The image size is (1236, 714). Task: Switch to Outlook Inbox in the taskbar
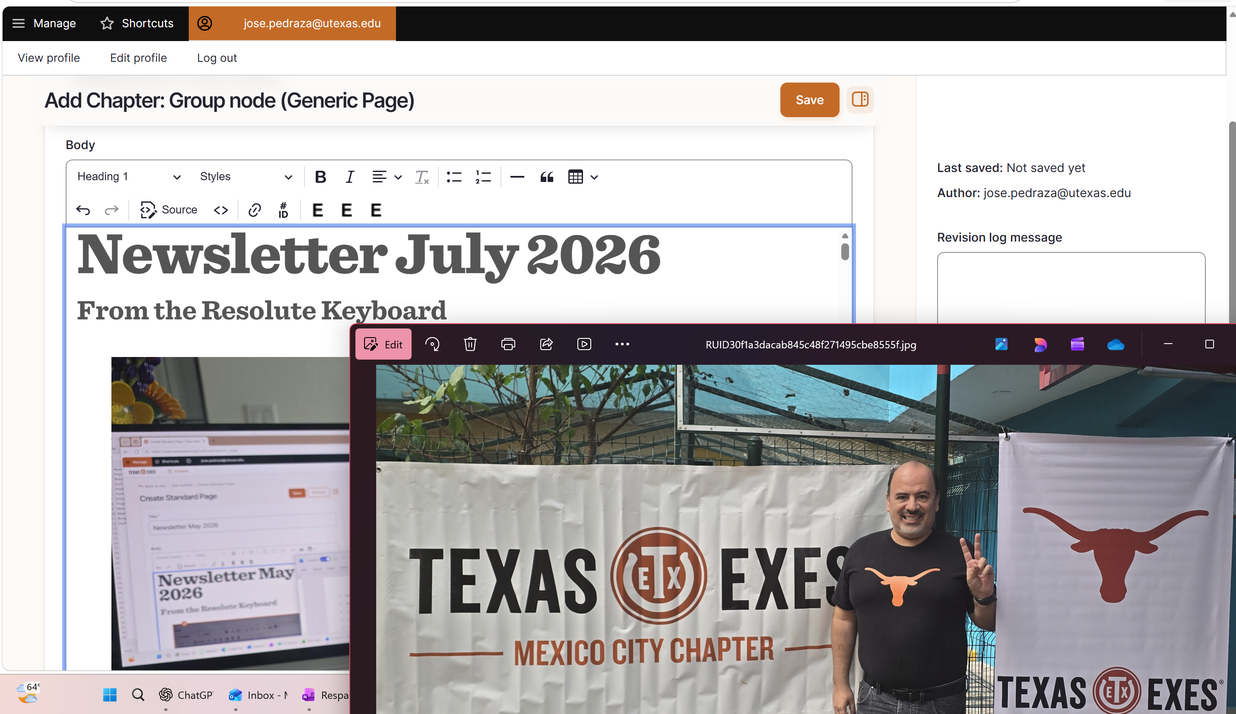tap(259, 695)
